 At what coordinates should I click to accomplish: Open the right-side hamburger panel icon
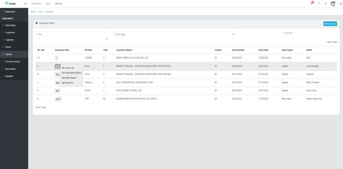[340, 4]
